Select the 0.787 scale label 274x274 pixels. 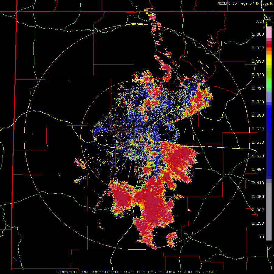pyautogui.click(x=258, y=88)
